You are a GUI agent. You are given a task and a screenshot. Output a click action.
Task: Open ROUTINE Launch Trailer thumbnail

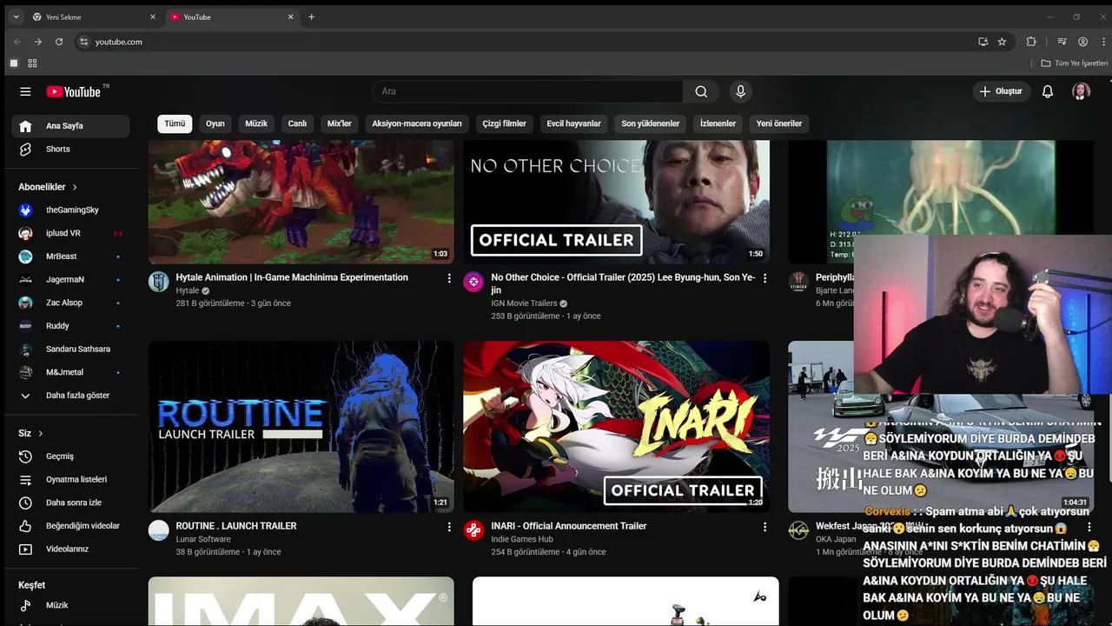(301, 426)
